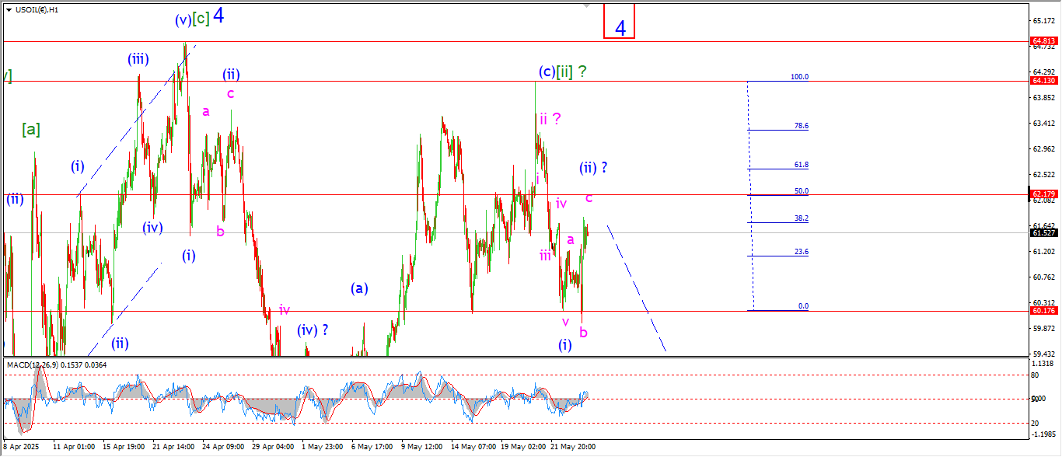
Task: Select the blue (ii) ? wave label
Action: [593, 167]
